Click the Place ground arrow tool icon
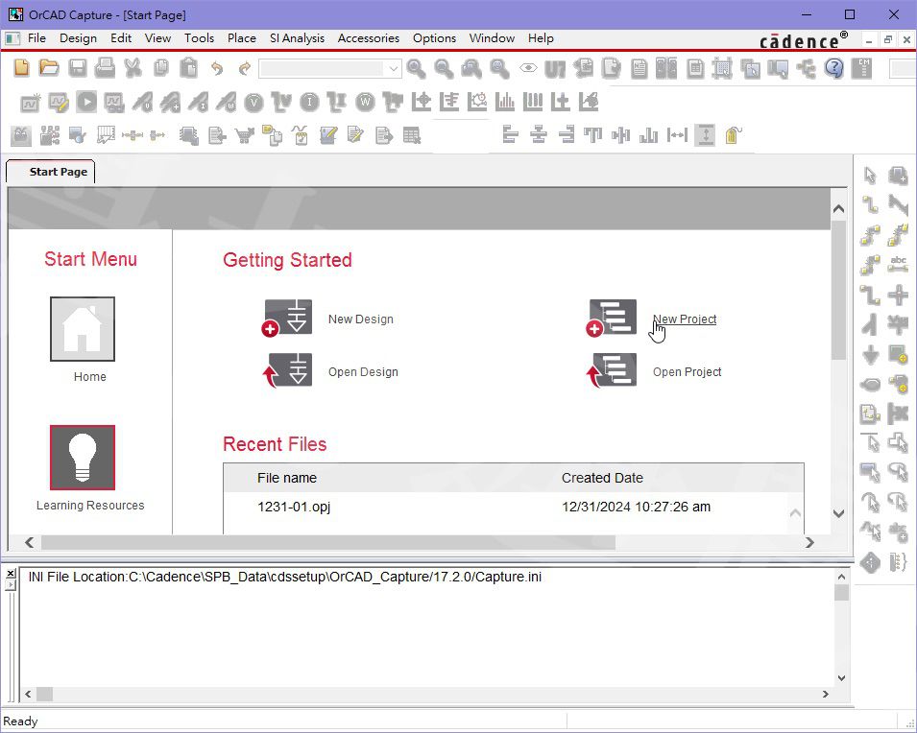This screenshot has height=733, width=917. tap(870, 354)
